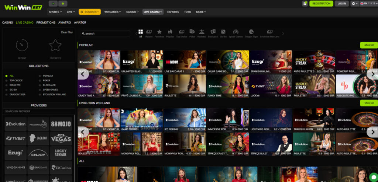Image resolution: width=378 pixels, height=182 pixels.
Task: Open the EN language and time dropdown
Action: (x=369, y=4)
